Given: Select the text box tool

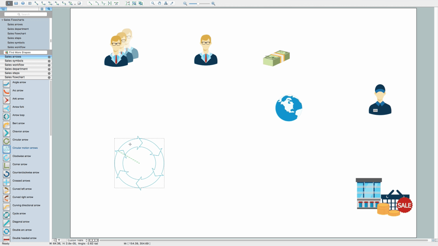Looking at the screenshot, I should tap(30, 3).
